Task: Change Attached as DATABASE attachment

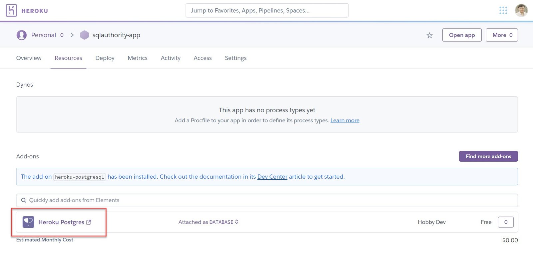Action: pyautogui.click(x=208, y=222)
